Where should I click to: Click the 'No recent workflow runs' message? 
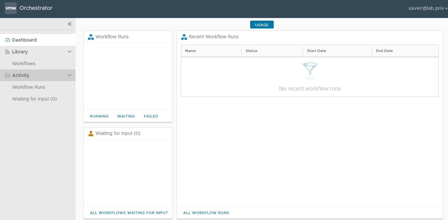pos(310,88)
